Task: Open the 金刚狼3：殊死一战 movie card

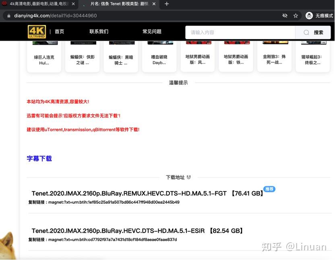Action: (x=274, y=57)
